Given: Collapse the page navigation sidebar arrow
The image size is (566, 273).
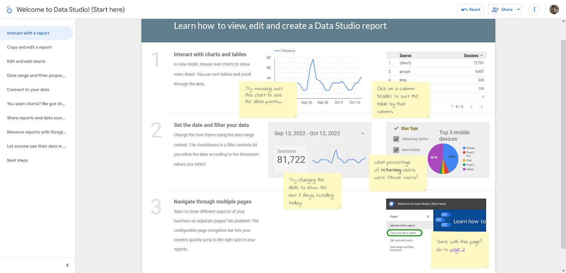Looking at the screenshot, I should tap(68, 265).
